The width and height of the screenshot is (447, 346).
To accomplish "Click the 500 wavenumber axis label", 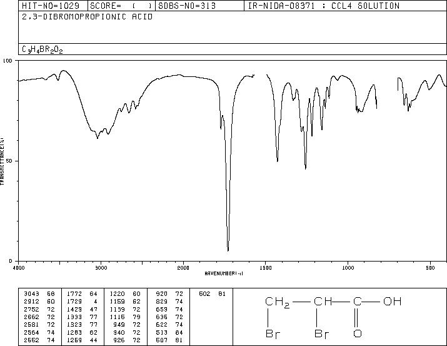I will 430,268.
